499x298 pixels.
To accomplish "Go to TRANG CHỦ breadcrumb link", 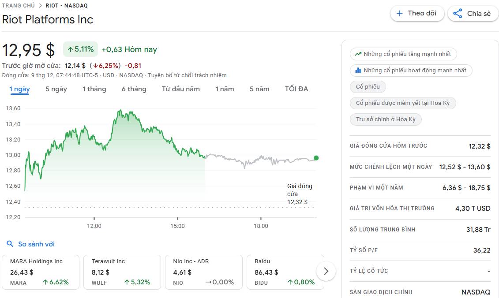I will click(19, 5).
